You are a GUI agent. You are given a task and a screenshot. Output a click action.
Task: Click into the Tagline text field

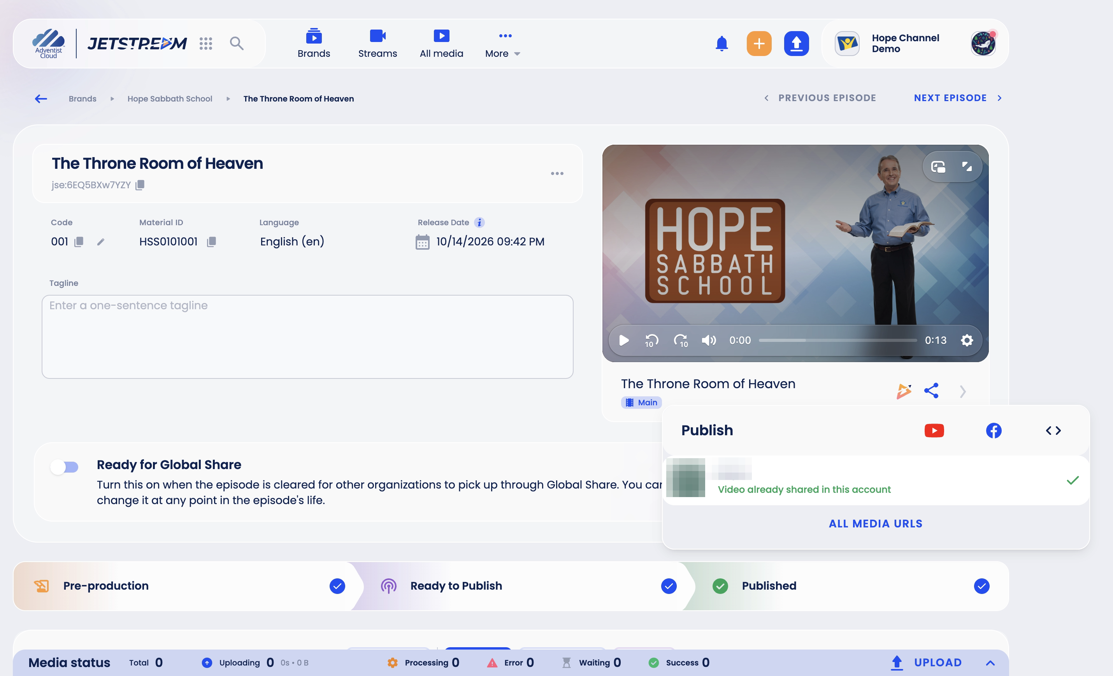coord(307,337)
